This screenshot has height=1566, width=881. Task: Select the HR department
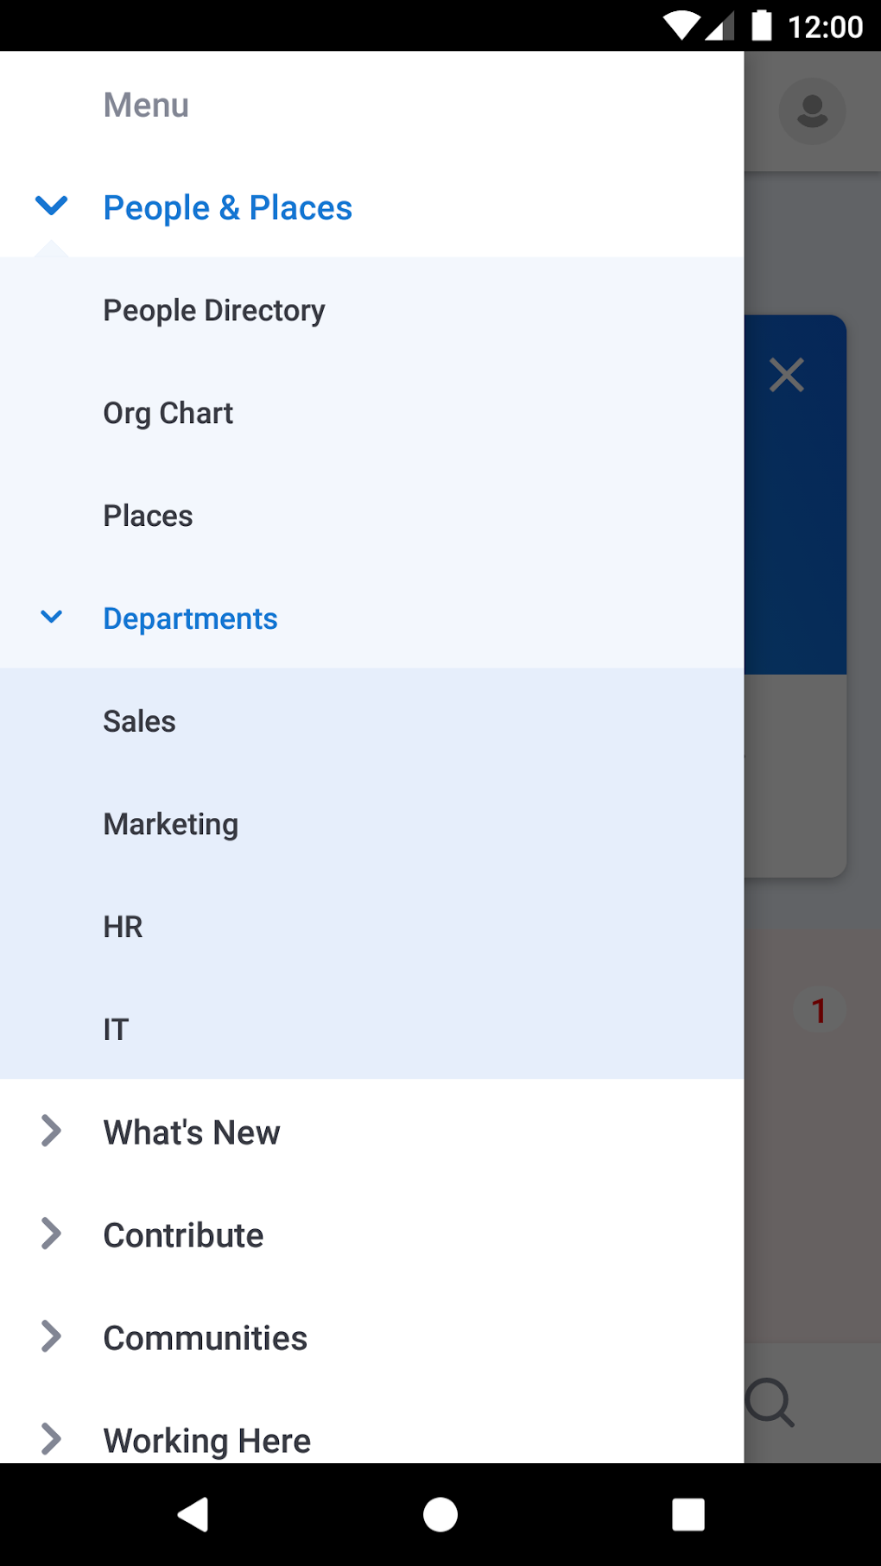124,927
